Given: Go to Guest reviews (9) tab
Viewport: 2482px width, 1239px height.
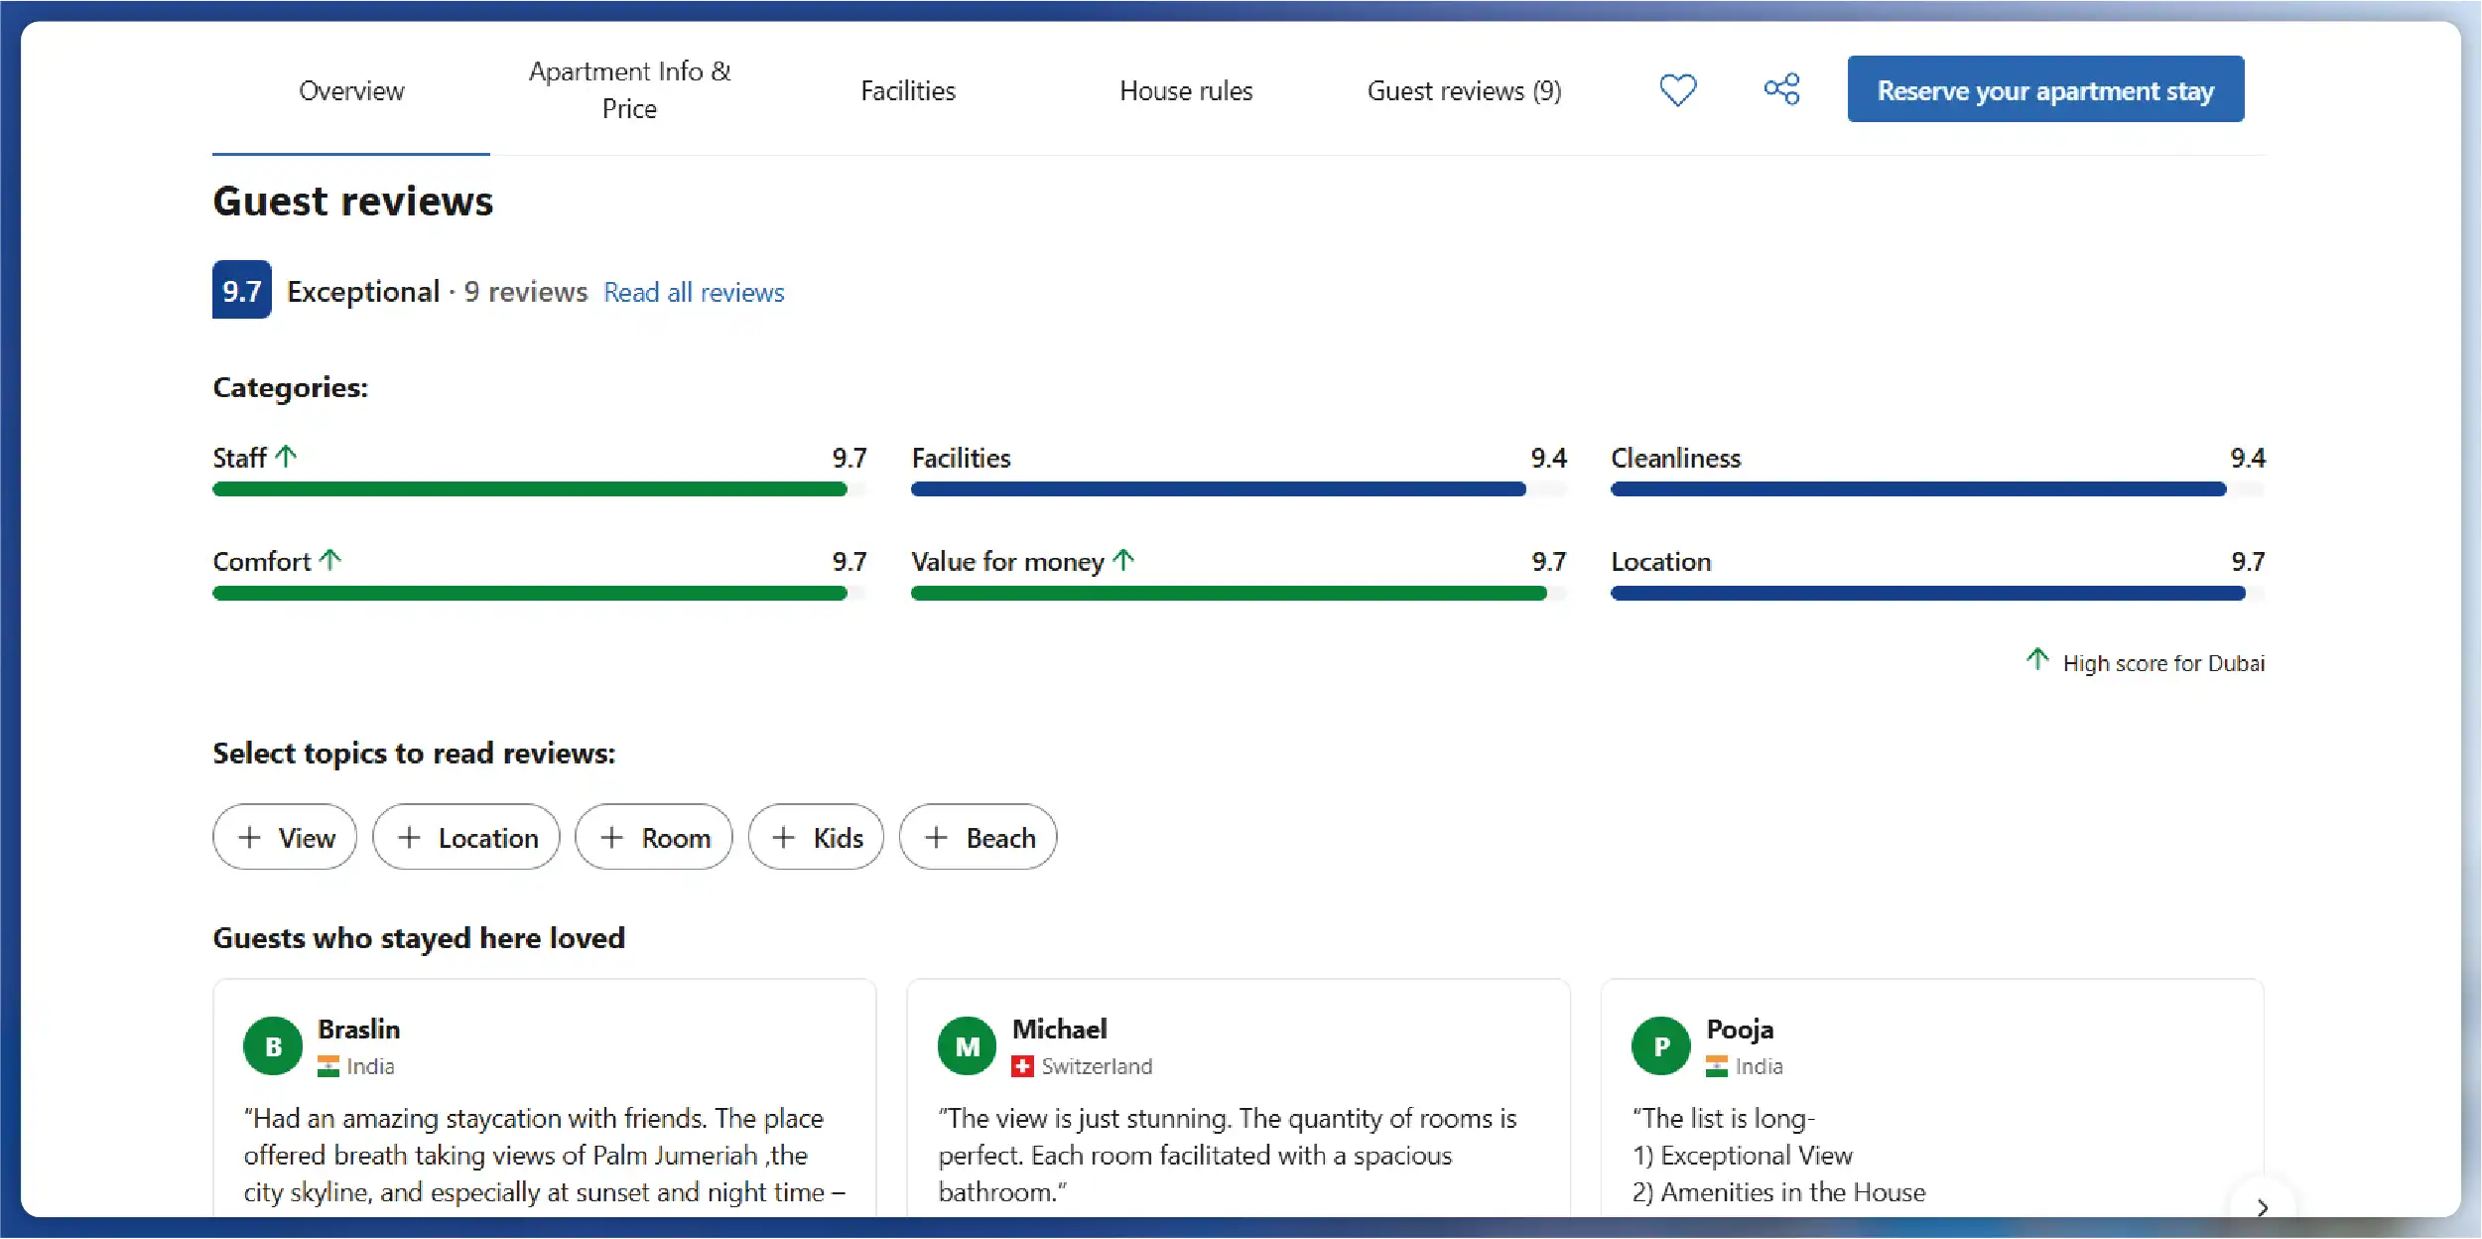Looking at the screenshot, I should coord(1464,90).
